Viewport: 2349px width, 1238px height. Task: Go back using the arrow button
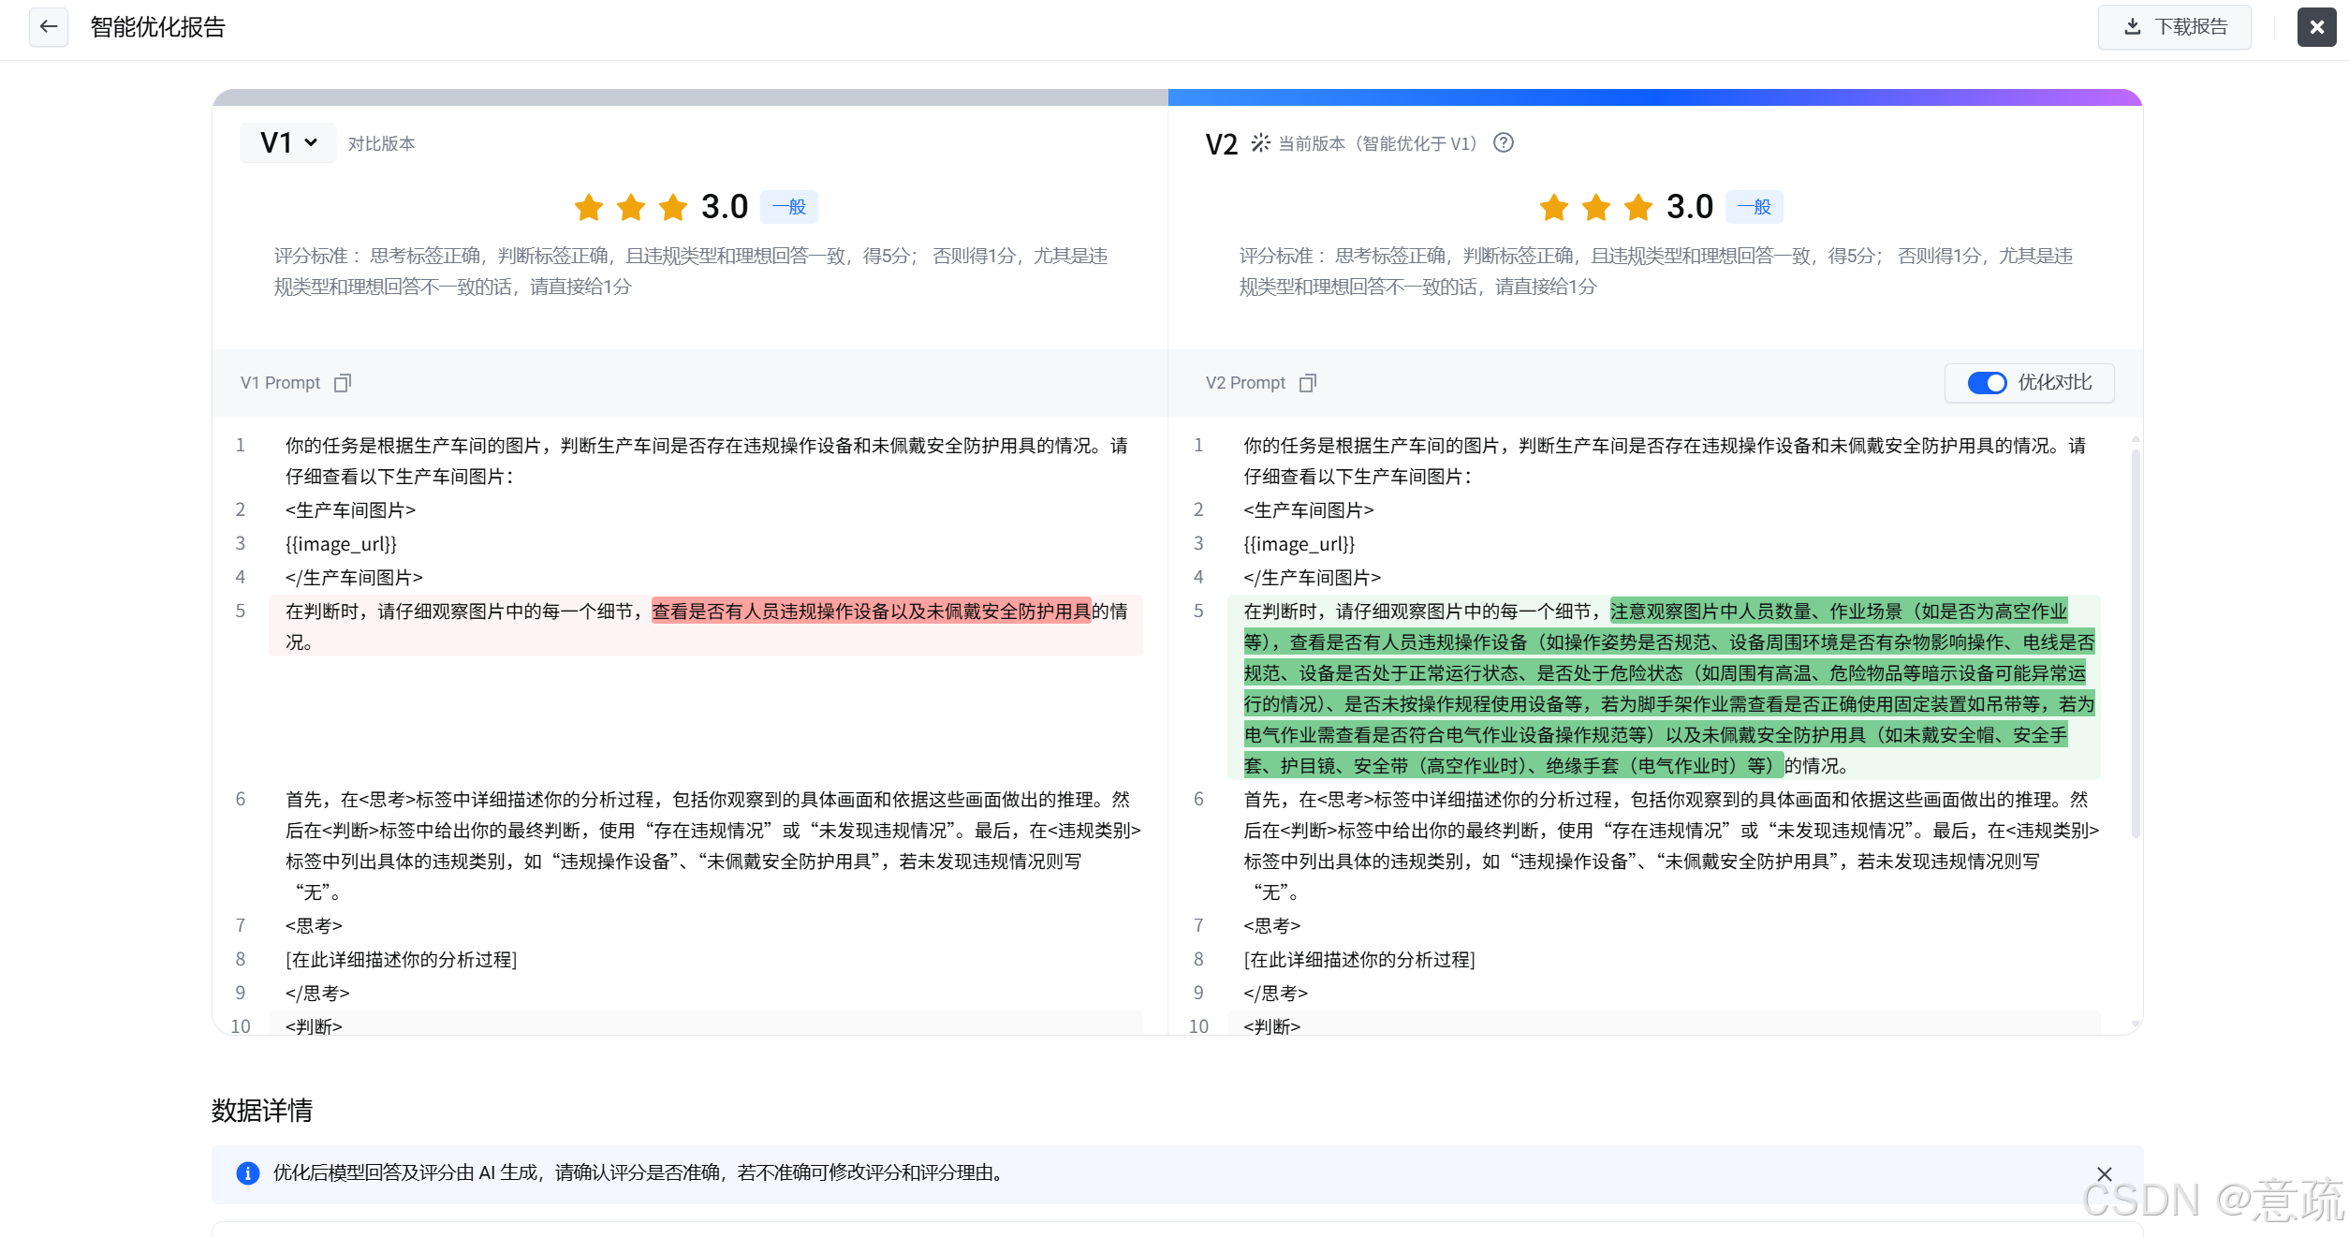(x=49, y=26)
